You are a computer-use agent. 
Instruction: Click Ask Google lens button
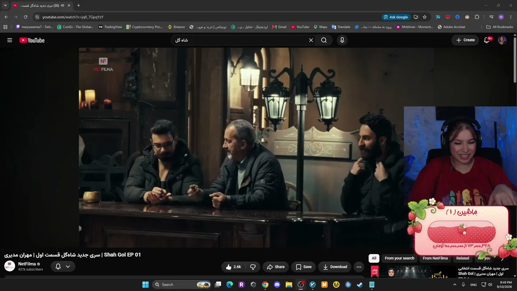coord(396,17)
